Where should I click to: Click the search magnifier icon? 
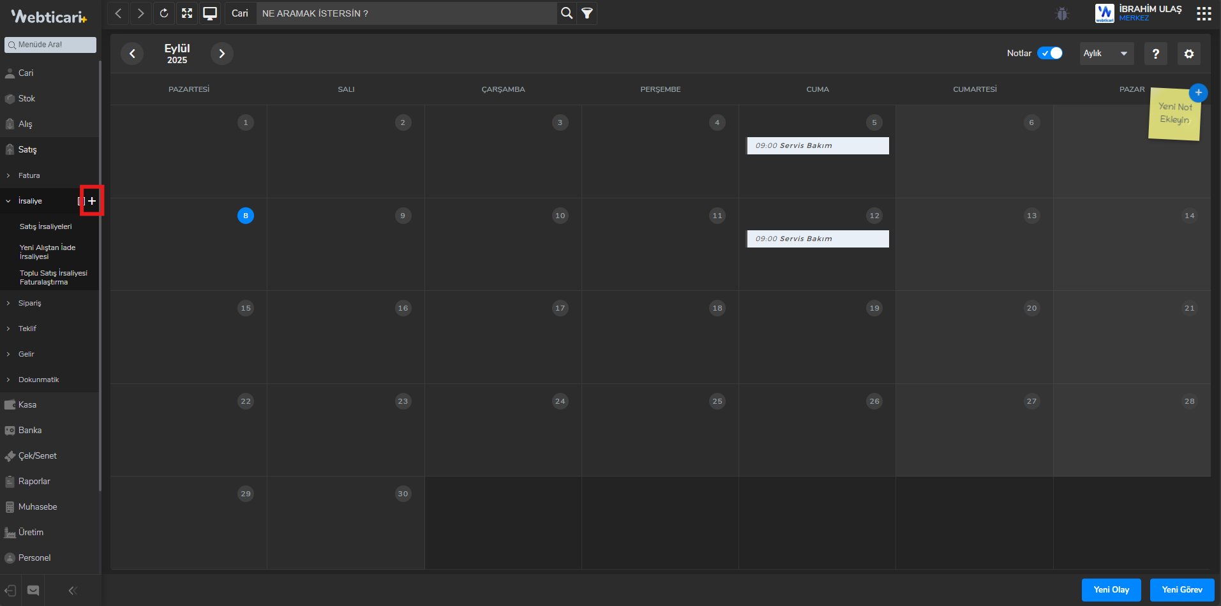coord(566,13)
